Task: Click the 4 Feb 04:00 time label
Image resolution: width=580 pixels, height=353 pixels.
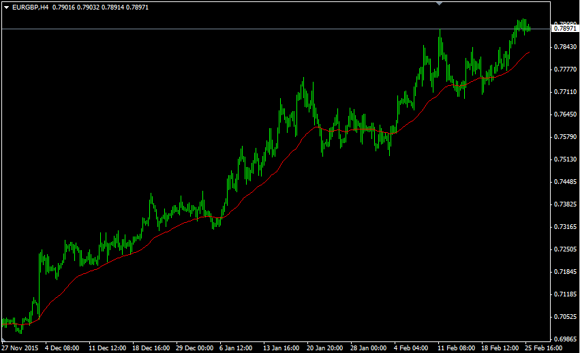Action: tap(411, 348)
